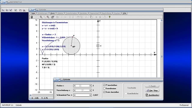Open the Transformation menu
Screen dimensions: 192x108
(71, 13)
